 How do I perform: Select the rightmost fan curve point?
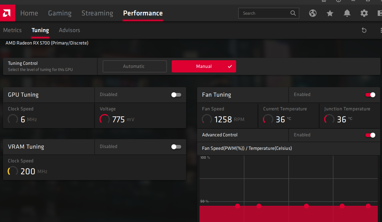(368, 206)
